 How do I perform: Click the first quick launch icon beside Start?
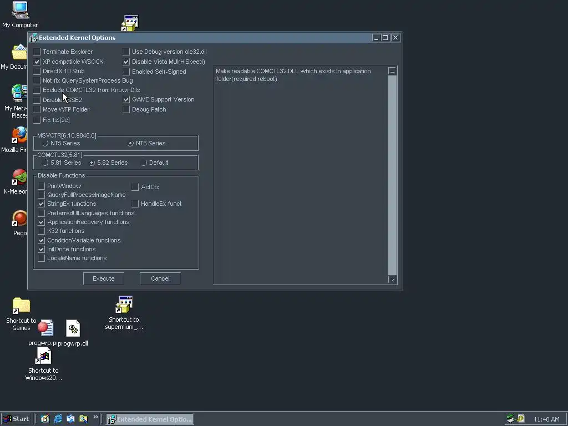tap(45, 419)
